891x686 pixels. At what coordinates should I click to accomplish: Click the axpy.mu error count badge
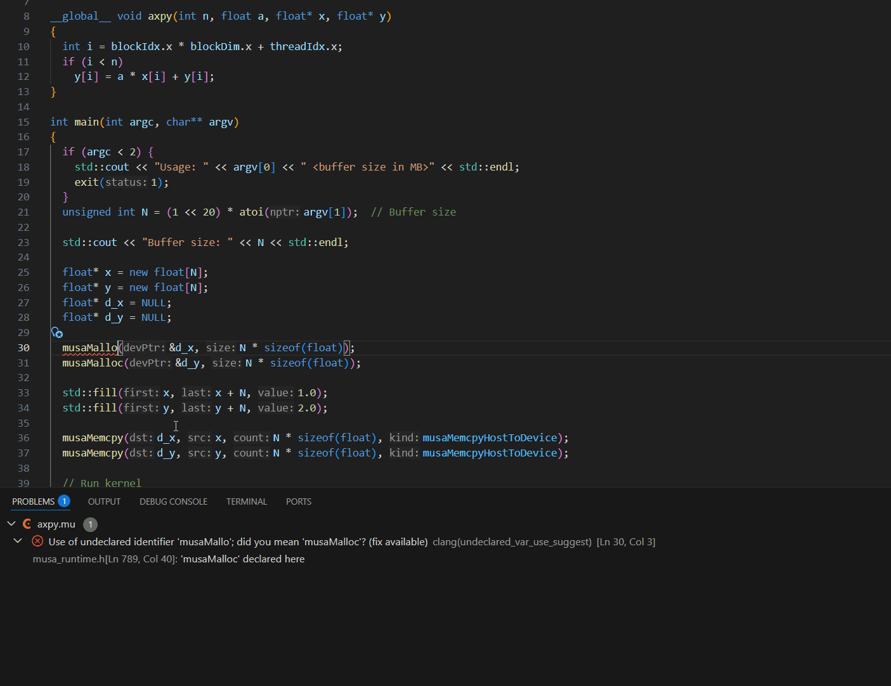click(x=91, y=524)
